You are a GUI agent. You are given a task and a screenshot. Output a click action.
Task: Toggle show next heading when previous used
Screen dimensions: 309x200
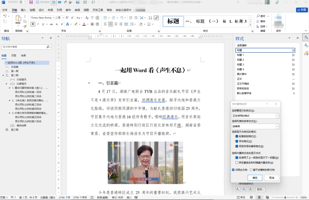point(237,158)
